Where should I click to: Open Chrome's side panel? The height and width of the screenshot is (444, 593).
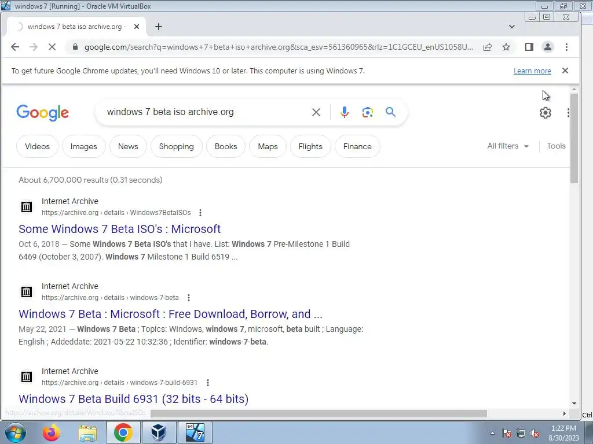pos(529,47)
